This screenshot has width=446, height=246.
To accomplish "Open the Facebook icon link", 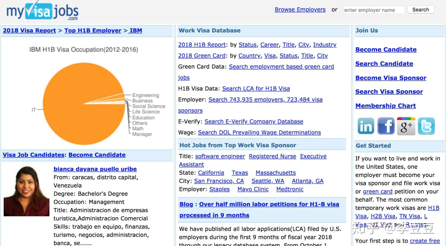I will click(386, 126).
